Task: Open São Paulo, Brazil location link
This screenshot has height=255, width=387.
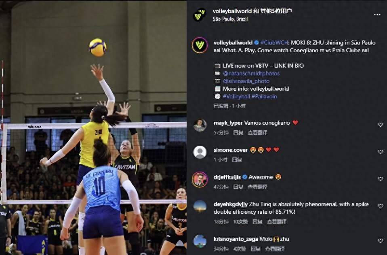Action: (x=230, y=19)
